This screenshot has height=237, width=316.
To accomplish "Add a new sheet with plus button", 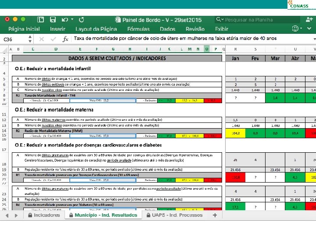I will coord(215,215).
